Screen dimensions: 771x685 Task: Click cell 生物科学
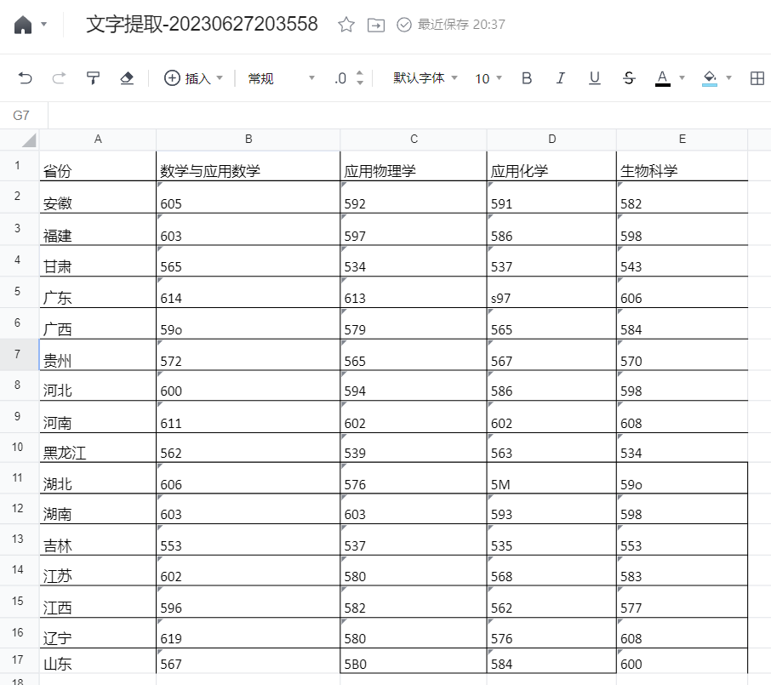682,166
